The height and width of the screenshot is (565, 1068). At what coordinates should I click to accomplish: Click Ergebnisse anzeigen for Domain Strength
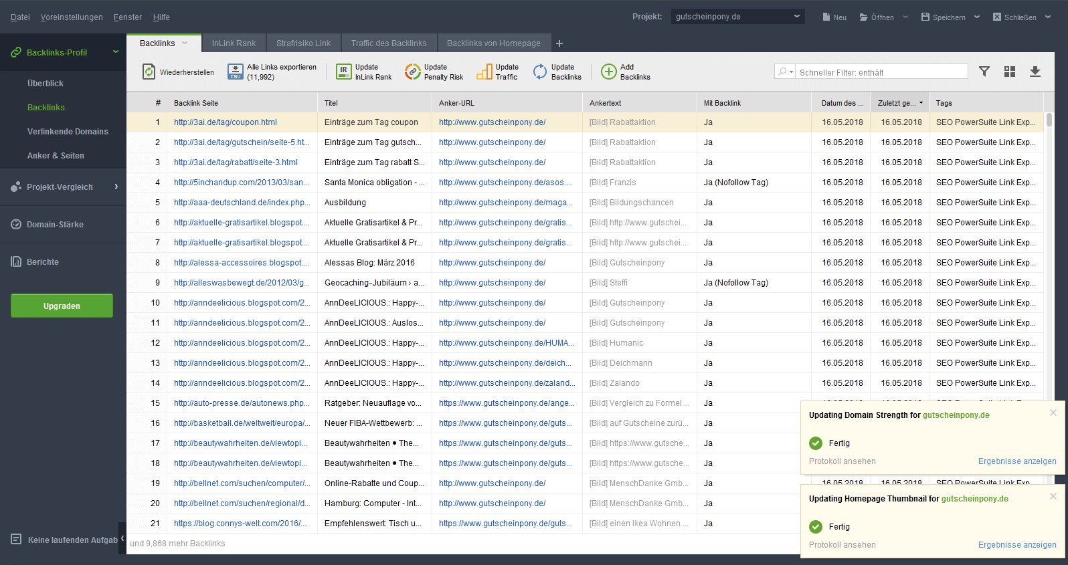1016,461
